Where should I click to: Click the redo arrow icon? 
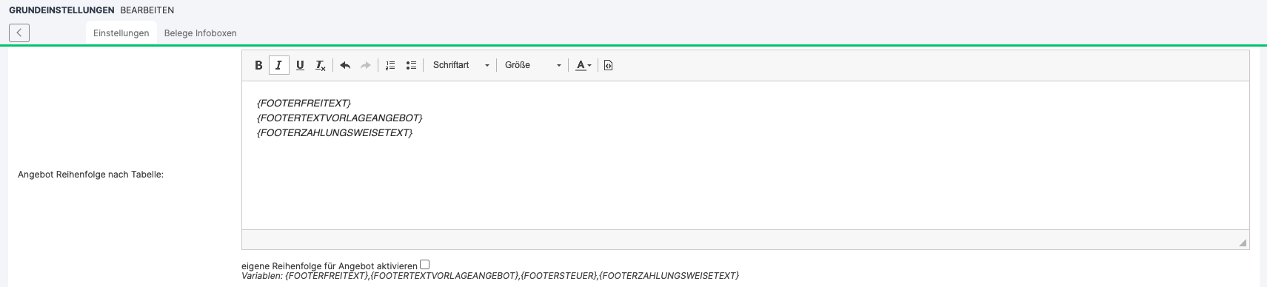365,65
